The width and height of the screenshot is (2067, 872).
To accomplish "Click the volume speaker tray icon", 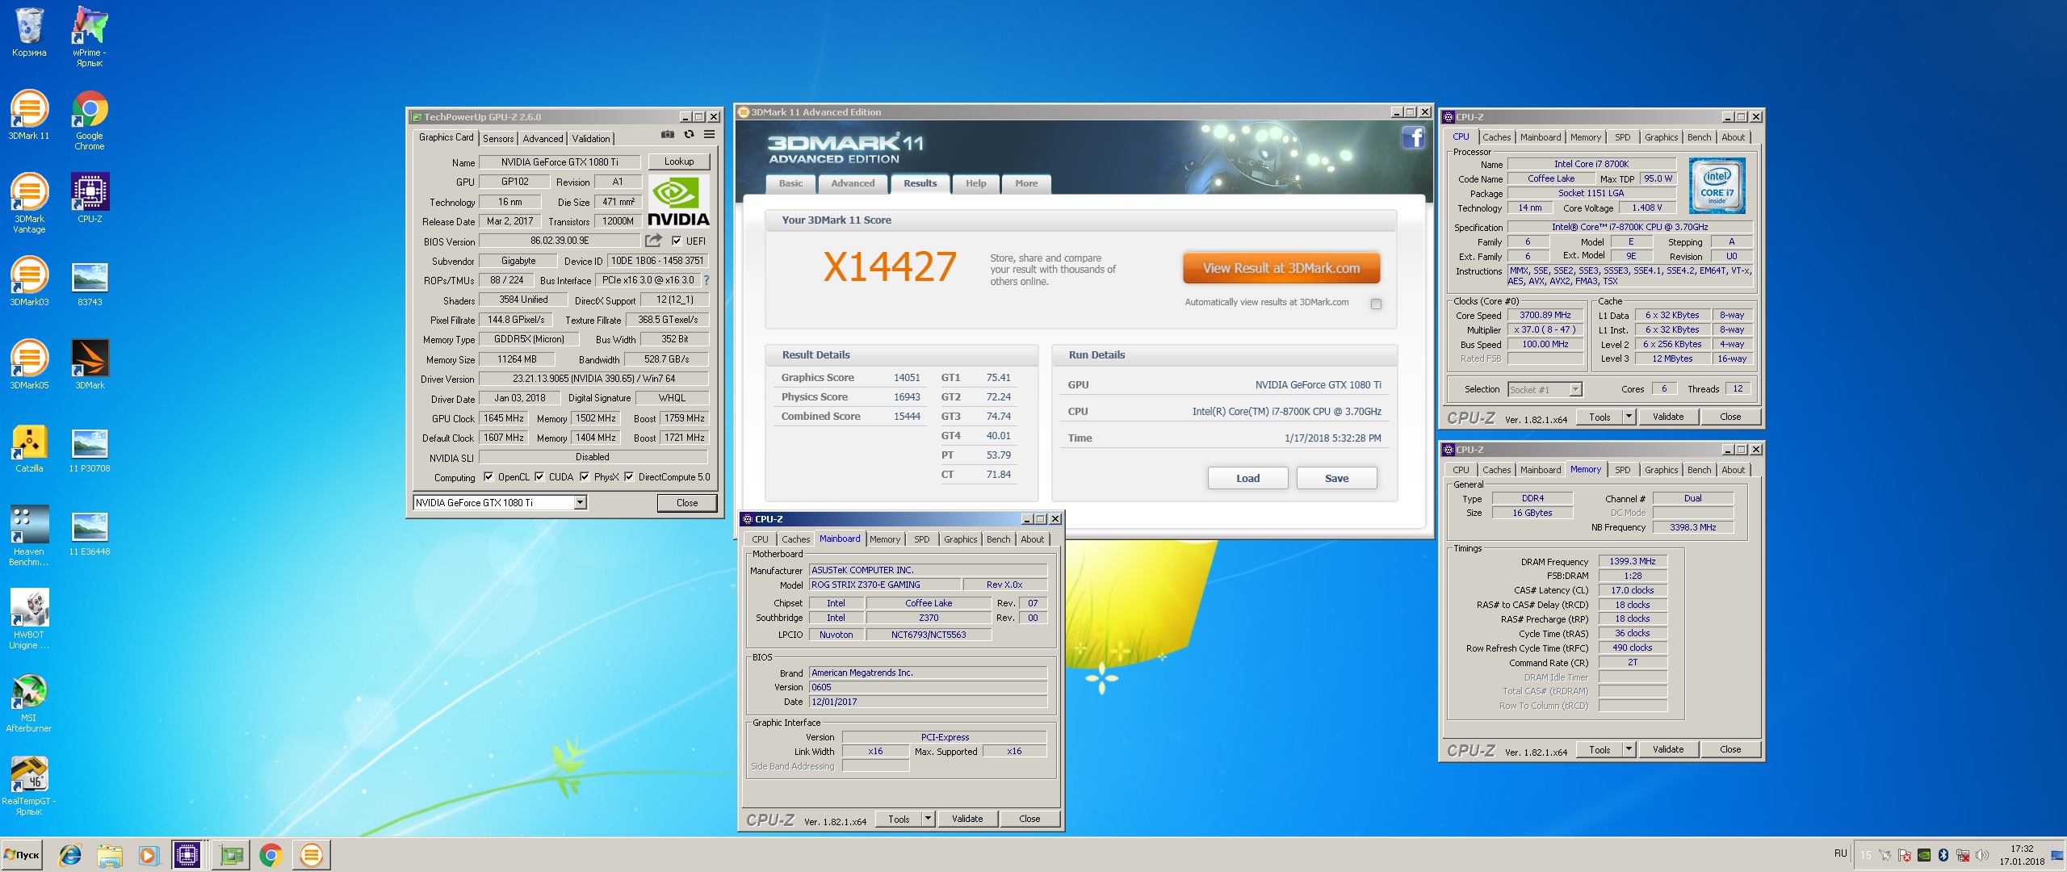I will click(x=1982, y=855).
